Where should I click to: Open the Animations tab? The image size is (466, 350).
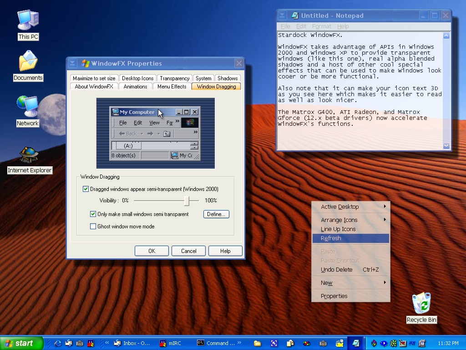click(x=135, y=86)
